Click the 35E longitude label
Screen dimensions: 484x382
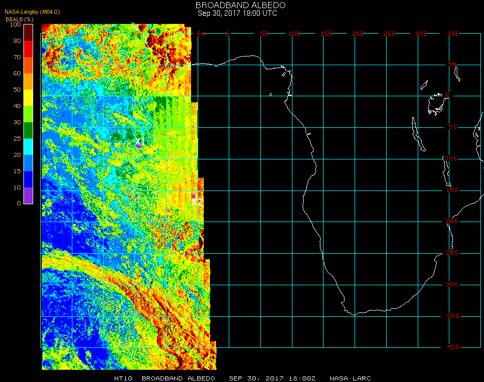(x=453, y=33)
